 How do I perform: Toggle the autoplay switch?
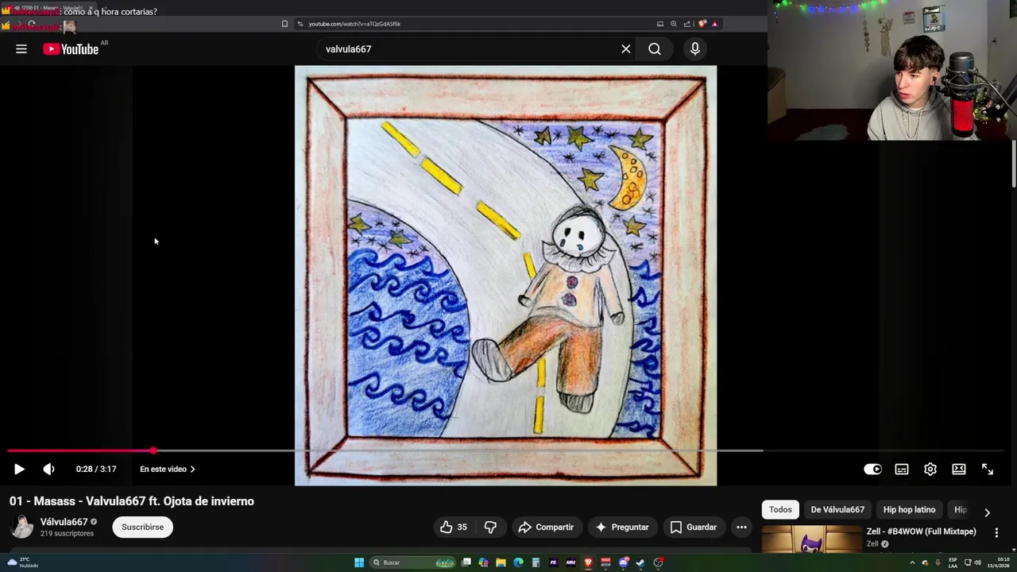click(872, 470)
